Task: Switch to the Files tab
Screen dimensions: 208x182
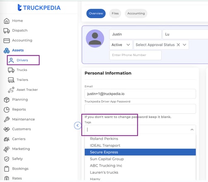Action: [x=115, y=13]
